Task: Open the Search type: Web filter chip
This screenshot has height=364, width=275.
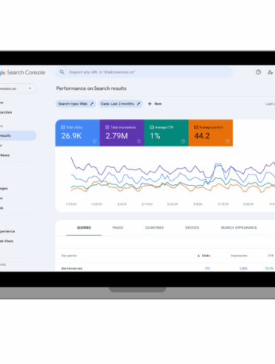Action: pyautogui.click(x=76, y=104)
